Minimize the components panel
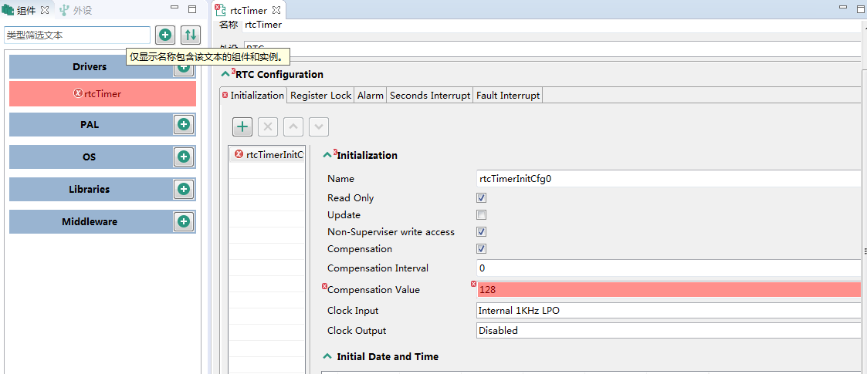 point(174,8)
